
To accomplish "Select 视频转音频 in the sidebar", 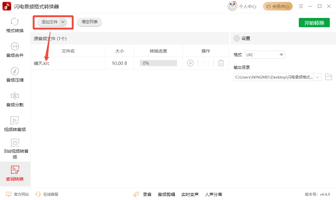I will (x=15, y=124).
